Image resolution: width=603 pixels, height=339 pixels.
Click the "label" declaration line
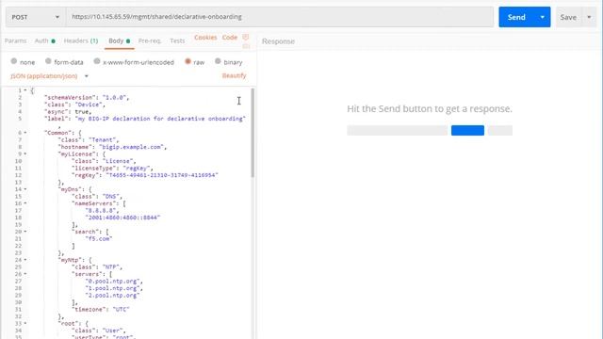(x=144, y=119)
